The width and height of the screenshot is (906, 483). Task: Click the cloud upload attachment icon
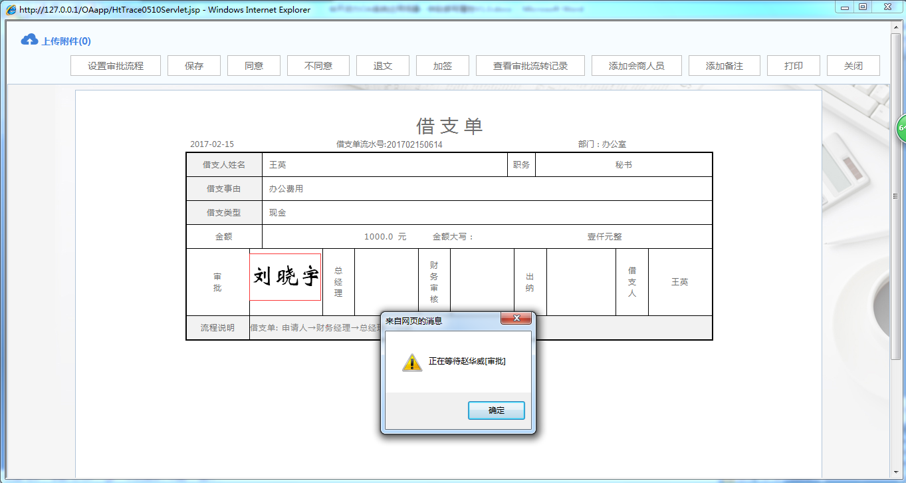(x=29, y=40)
